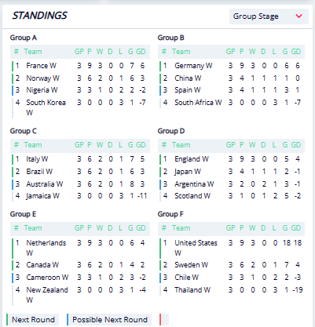Click Italy W row in Group C
This screenshot has height=327, width=315.
(x=80, y=159)
